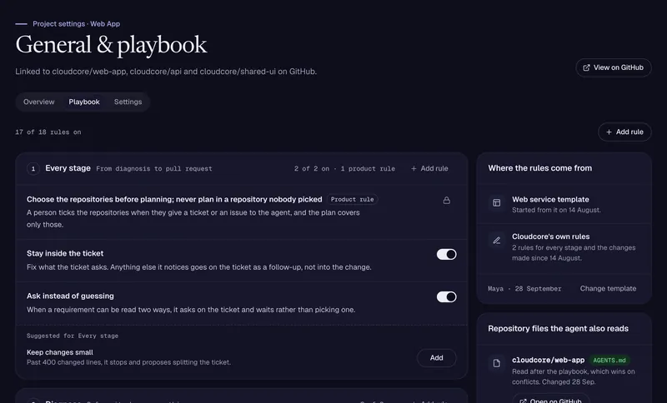The image size is (667, 403).
Task: Select the Playbook tab
Action: [x=84, y=102]
